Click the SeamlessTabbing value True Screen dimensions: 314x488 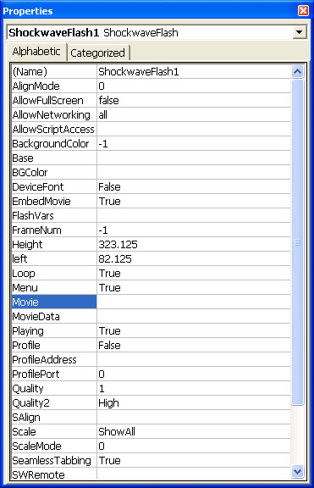[194, 460]
